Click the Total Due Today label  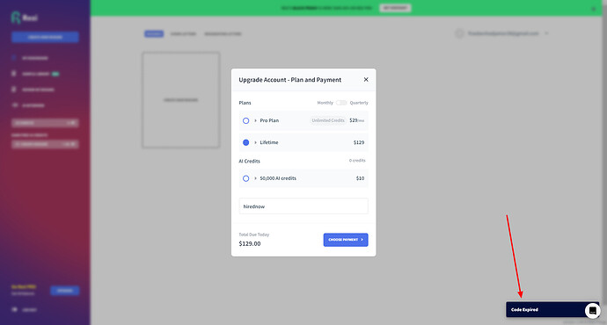tap(254, 235)
